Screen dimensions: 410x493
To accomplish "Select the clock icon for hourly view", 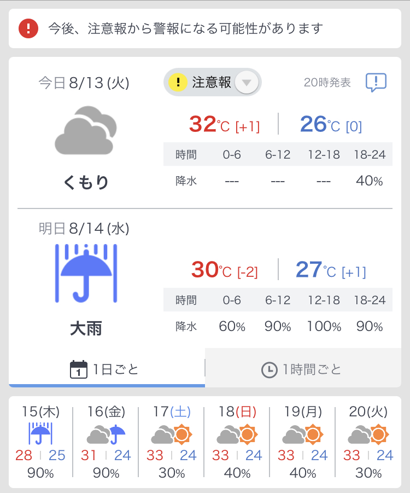I will click(x=270, y=370).
